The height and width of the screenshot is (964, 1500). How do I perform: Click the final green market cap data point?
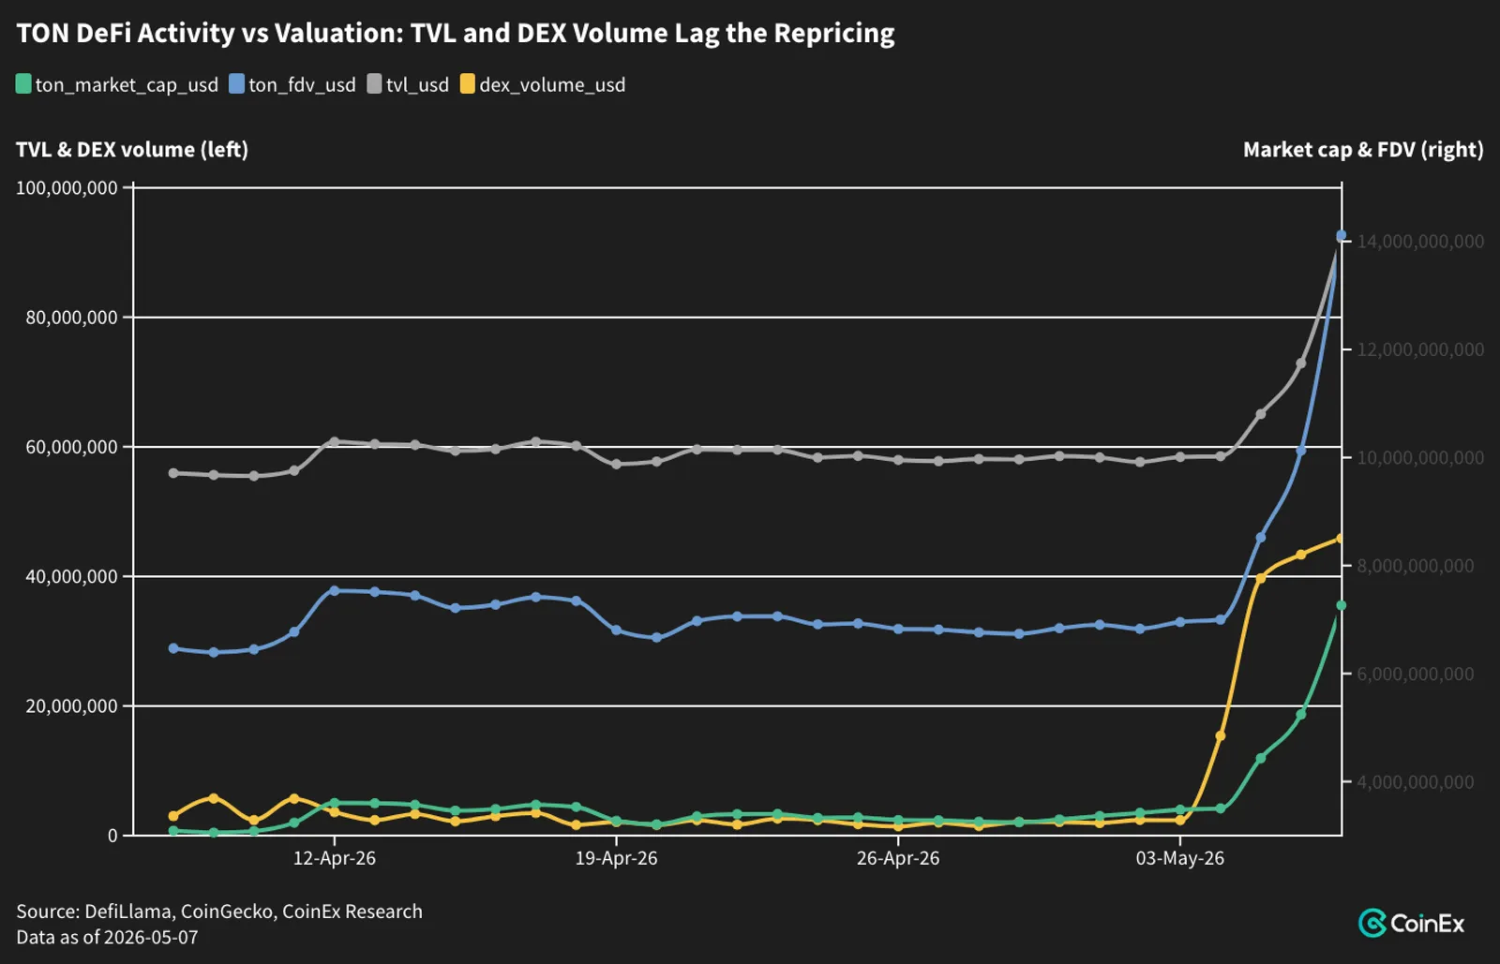click(x=1341, y=605)
